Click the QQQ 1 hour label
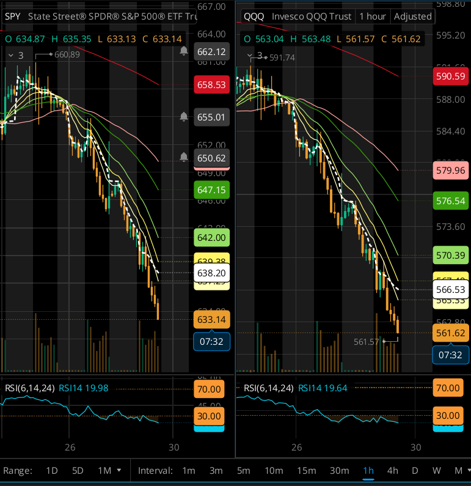 tap(373, 17)
